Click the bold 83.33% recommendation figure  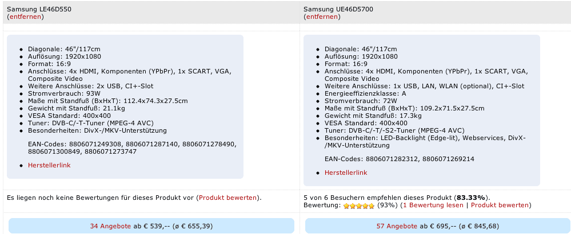pyautogui.click(x=471, y=198)
